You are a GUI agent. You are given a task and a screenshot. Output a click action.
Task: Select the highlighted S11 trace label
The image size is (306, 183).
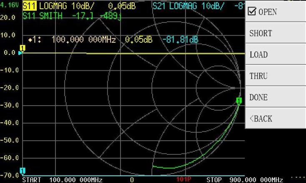coord(29,6)
